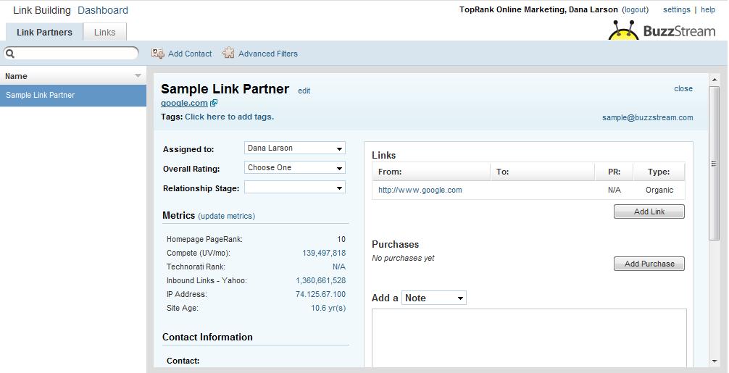Click the BuzzStream bee logo

623,30
